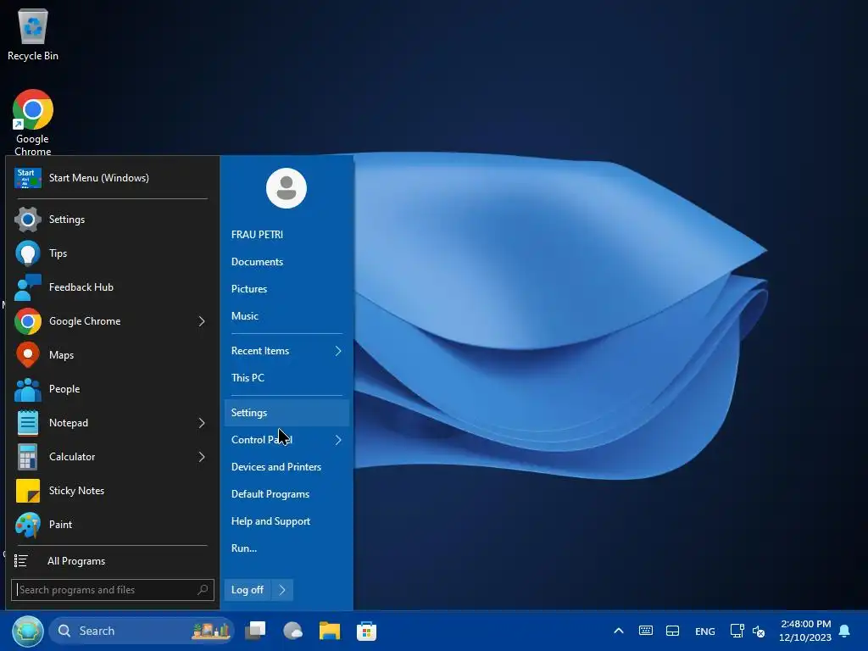This screenshot has width=868, height=651.
Task: Open Settings gear icon in left pane
Action: [28, 220]
